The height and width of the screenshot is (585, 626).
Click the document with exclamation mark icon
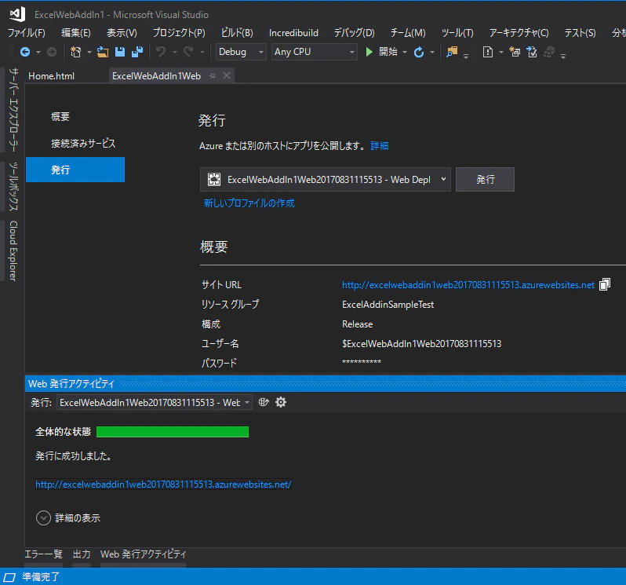[x=487, y=52]
